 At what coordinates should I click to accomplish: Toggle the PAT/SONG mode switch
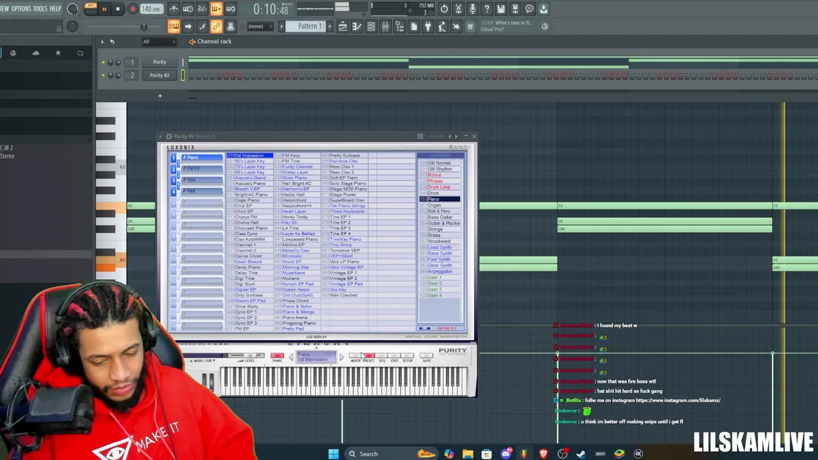coord(90,8)
